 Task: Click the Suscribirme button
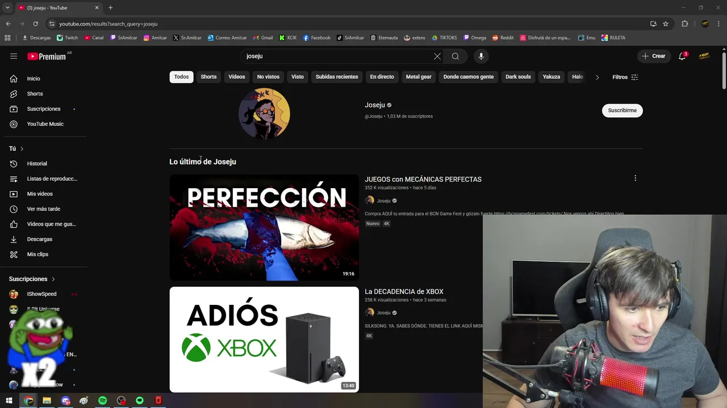point(622,110)
